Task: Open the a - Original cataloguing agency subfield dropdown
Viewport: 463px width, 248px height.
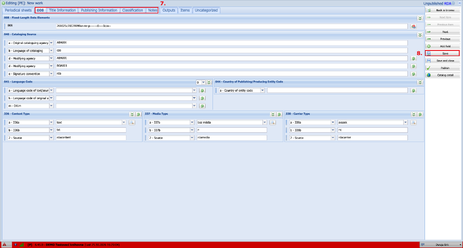Action: [51, 43]
